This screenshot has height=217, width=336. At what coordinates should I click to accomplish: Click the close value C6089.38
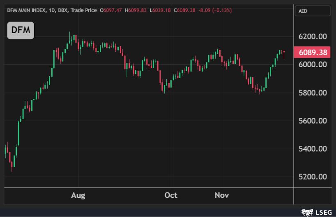click(186, 10)
